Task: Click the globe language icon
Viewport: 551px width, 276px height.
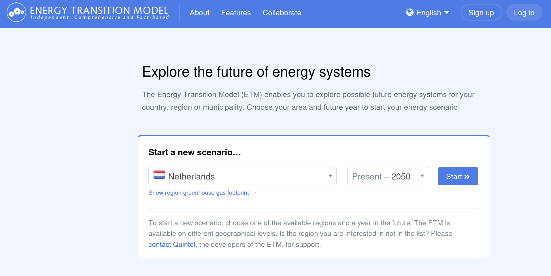Action: [410, 12]
